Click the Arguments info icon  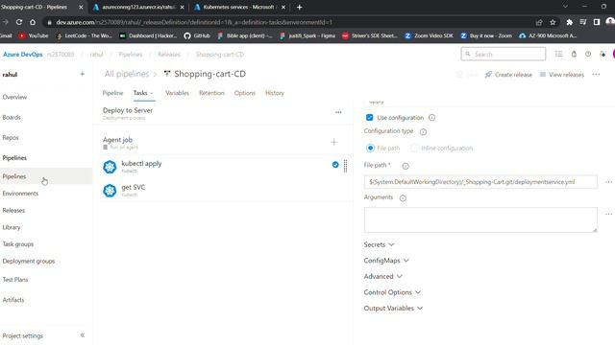pos(403,198)
